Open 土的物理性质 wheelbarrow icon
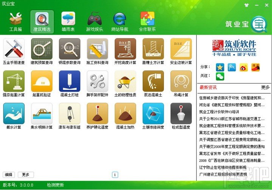Viewport: 272px width, 190px height. pyautogui.click(x=125, y=84)
